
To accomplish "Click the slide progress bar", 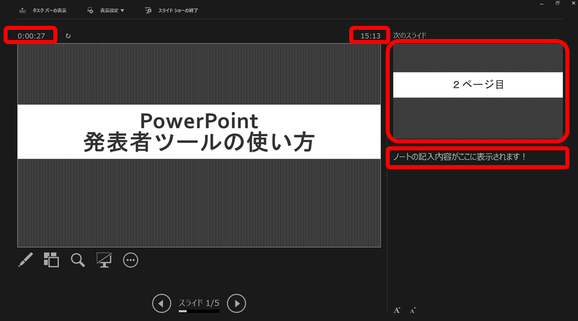I will pos(198,311).
